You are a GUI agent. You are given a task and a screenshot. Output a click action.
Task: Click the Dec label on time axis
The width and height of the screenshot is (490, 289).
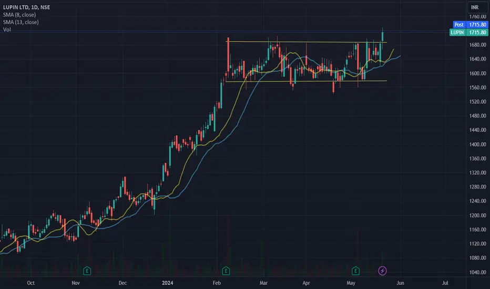point(122,283)
